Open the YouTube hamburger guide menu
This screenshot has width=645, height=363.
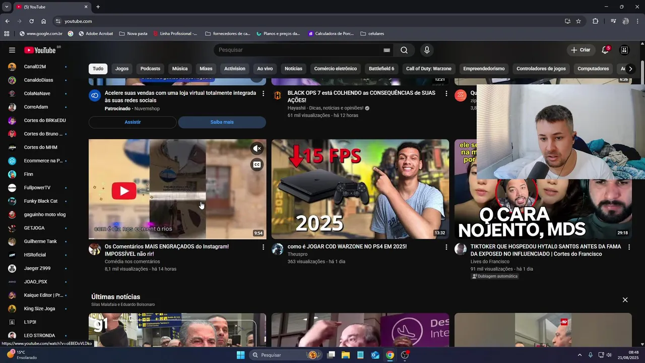pos(12,50)
